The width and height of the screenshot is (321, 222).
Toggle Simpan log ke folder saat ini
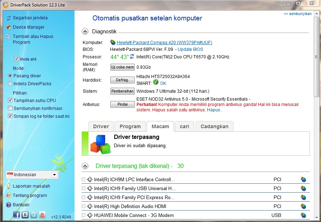[x=10, y=116]
